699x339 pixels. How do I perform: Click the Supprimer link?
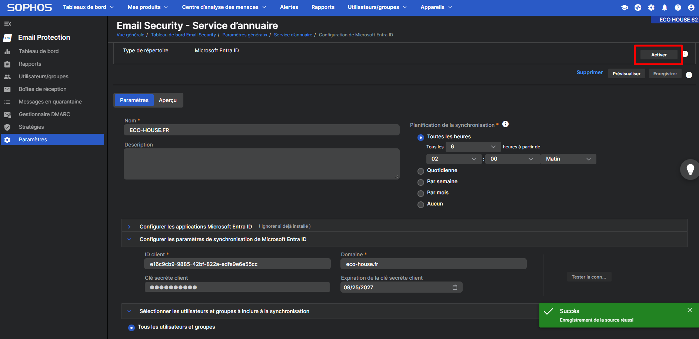(x=590, y=72)
